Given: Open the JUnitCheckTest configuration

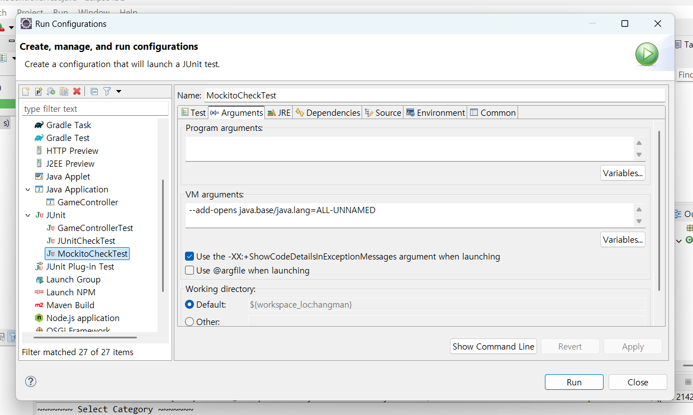Looking at the screenshot, I should (86, 240).
